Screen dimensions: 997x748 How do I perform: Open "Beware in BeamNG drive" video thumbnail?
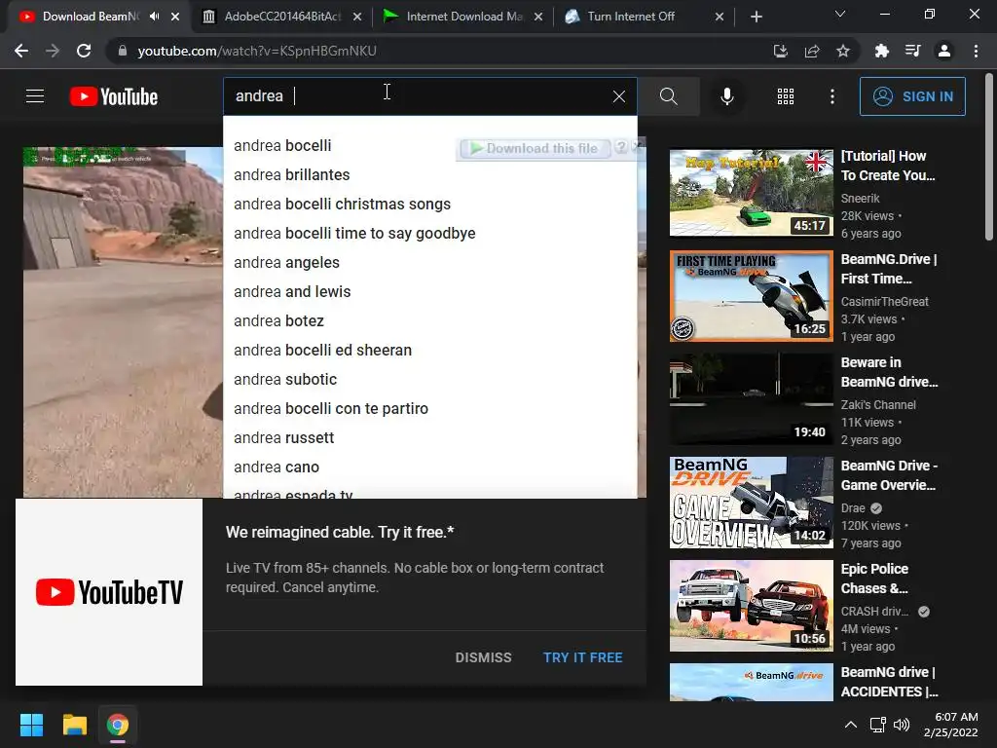point(751,399)
